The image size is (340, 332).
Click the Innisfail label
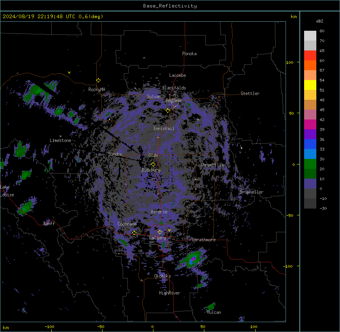pyautogui.click(x=164, y=129)
